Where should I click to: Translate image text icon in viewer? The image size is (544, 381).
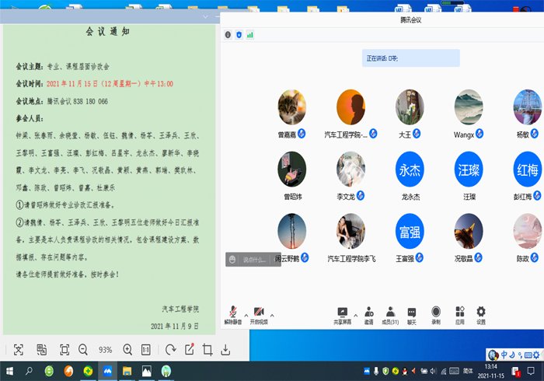[42, 349]
